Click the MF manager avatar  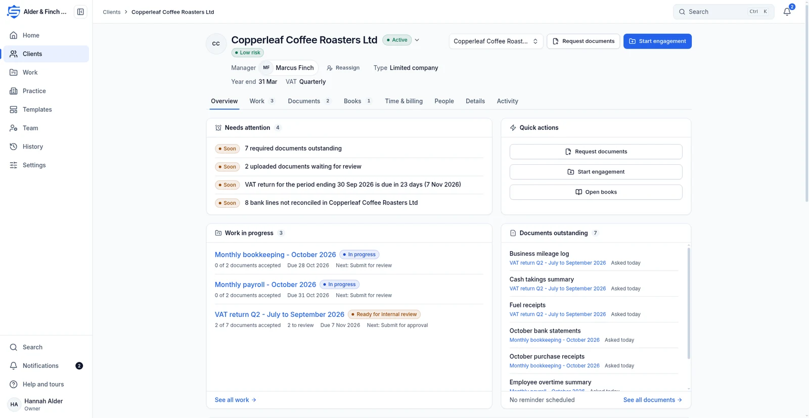coord(266,68)
